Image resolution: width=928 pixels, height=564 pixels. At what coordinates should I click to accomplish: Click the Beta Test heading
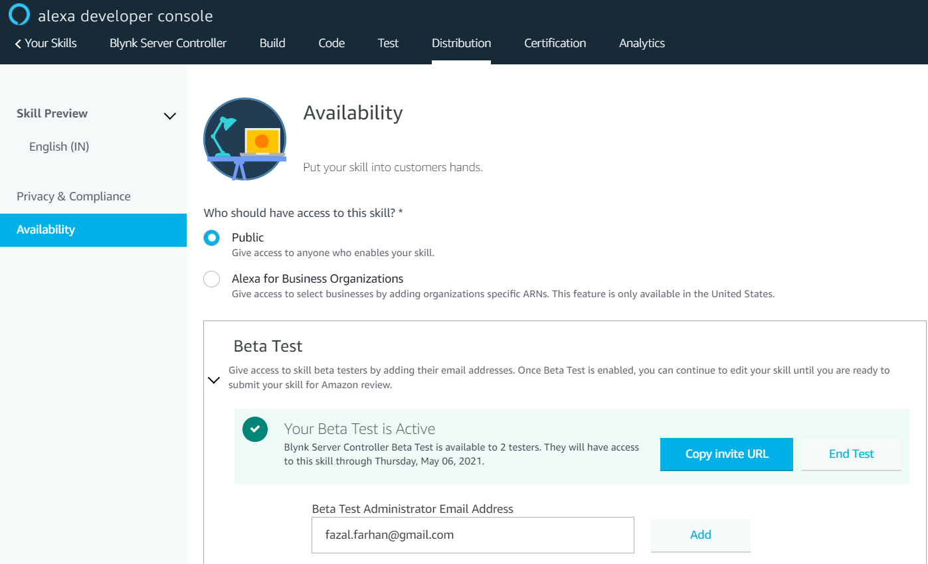click(x=268, y=346)
